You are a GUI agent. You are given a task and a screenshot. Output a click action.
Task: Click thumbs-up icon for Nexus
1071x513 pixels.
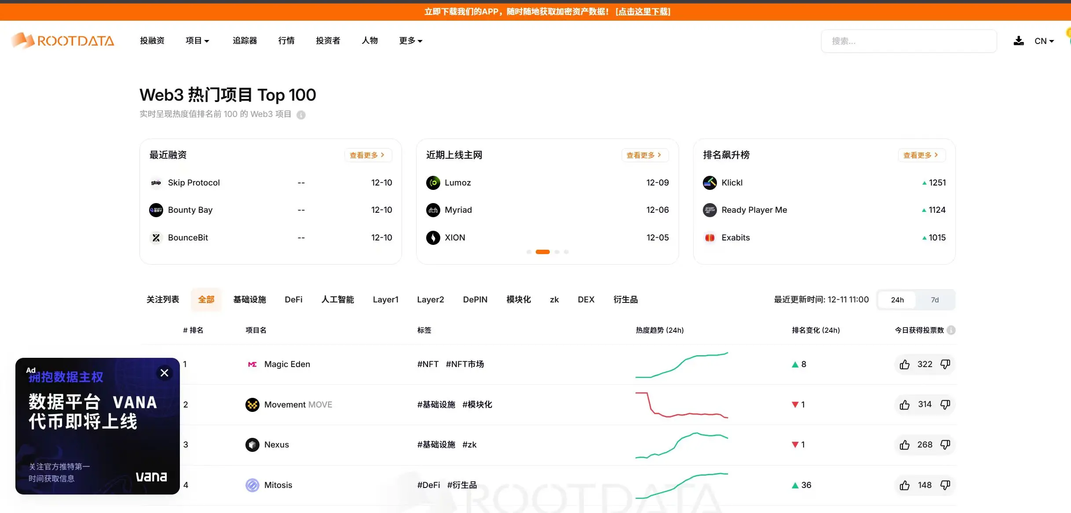(904, 445)
